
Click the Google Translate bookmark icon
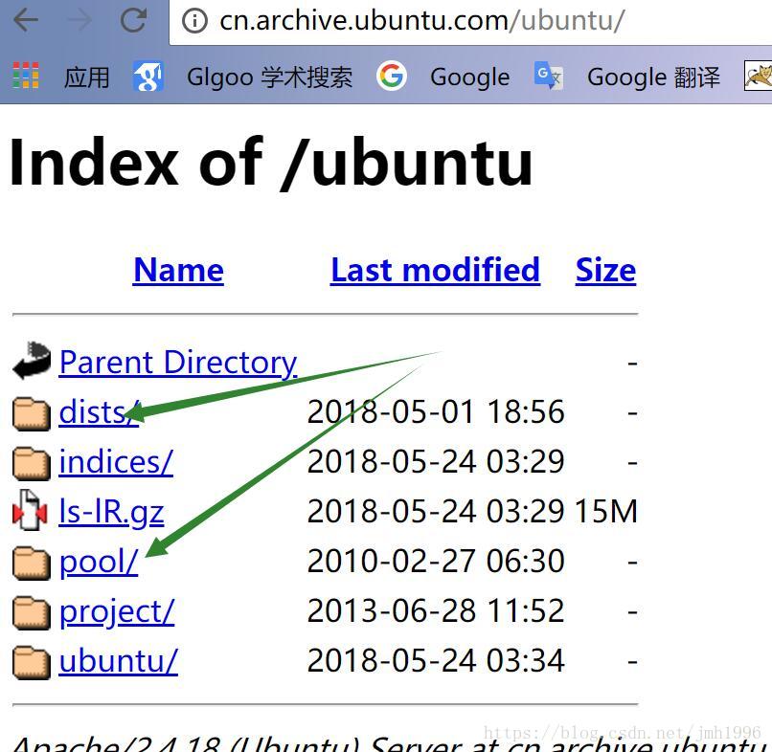click(549, 76)
